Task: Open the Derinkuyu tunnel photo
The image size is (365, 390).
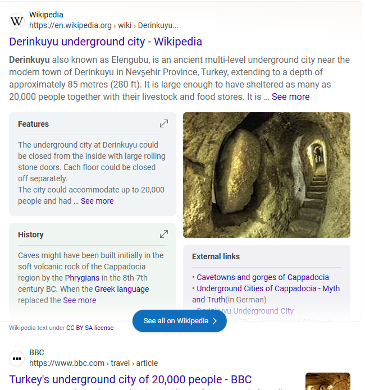Action: tap(267, 175)
